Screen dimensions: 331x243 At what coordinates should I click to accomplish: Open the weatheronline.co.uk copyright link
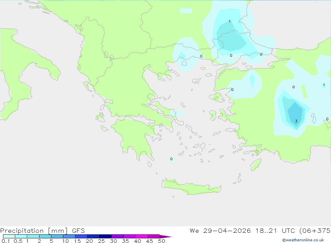[303, 240]
